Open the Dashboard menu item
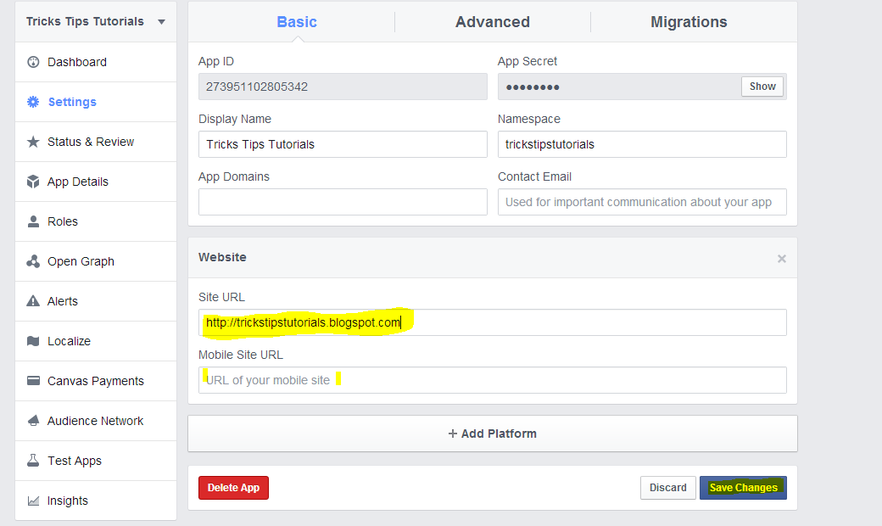Viewport: 882px width, 526px height. coord(96,62)
